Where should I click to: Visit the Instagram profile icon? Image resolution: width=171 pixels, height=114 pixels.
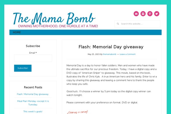click(x=143, y=14)
